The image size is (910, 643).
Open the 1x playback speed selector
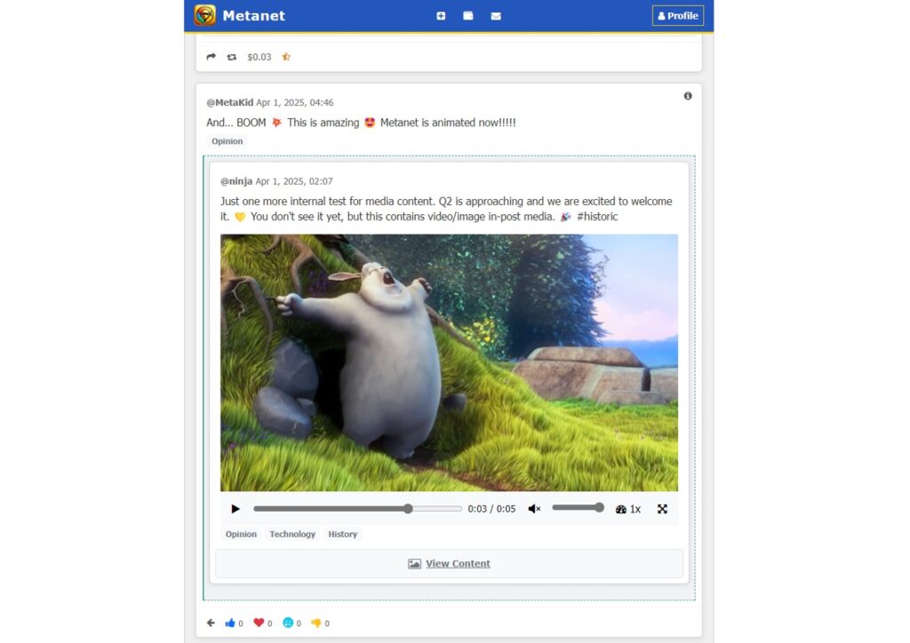coord(628,509)
